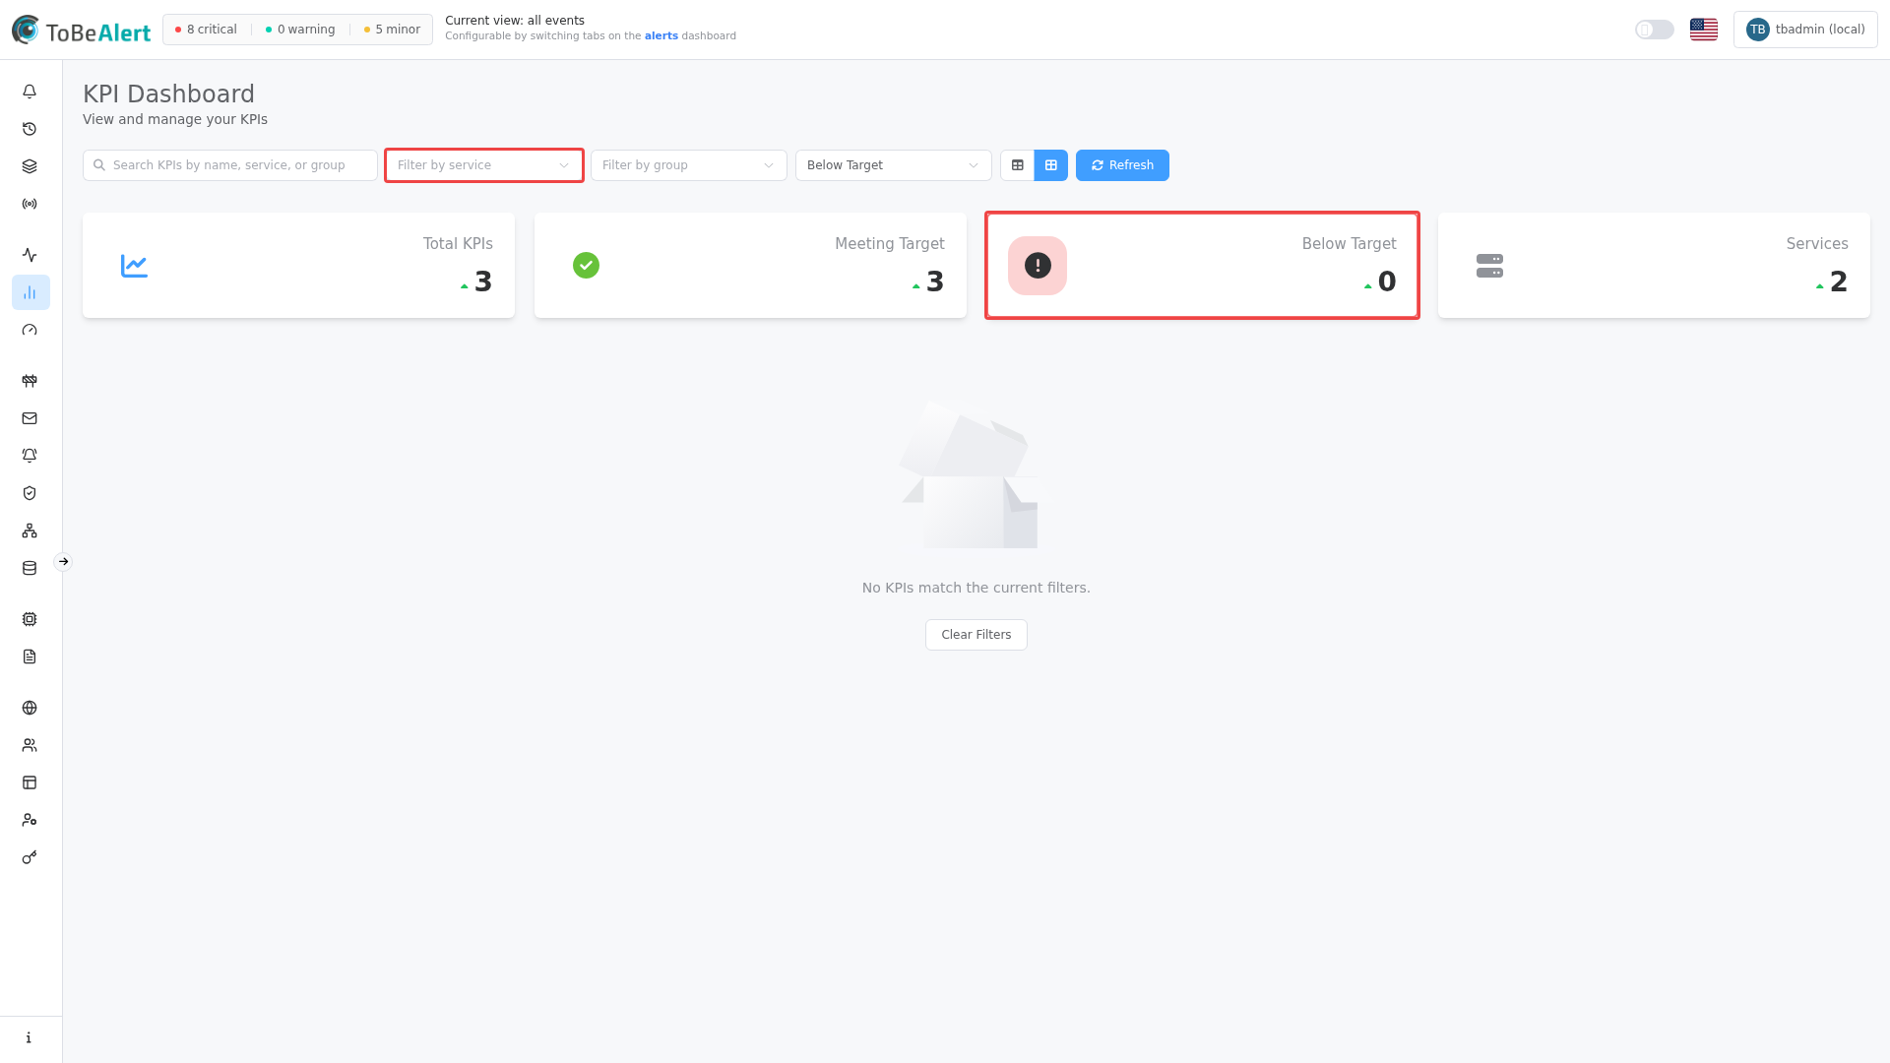
Task: Open the bell alerts icon in sidebar
Action: (30, 92)
